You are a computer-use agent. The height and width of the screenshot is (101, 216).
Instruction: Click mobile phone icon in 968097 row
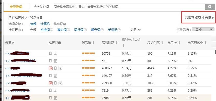(x=55, y=68)
